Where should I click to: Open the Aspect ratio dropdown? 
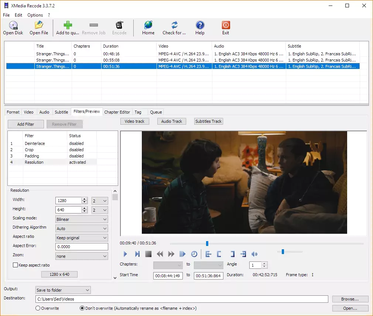click(81, 237)
